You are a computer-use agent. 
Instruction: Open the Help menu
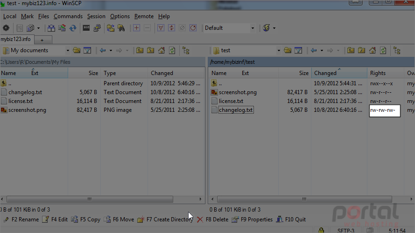click(x=164, y=16)
